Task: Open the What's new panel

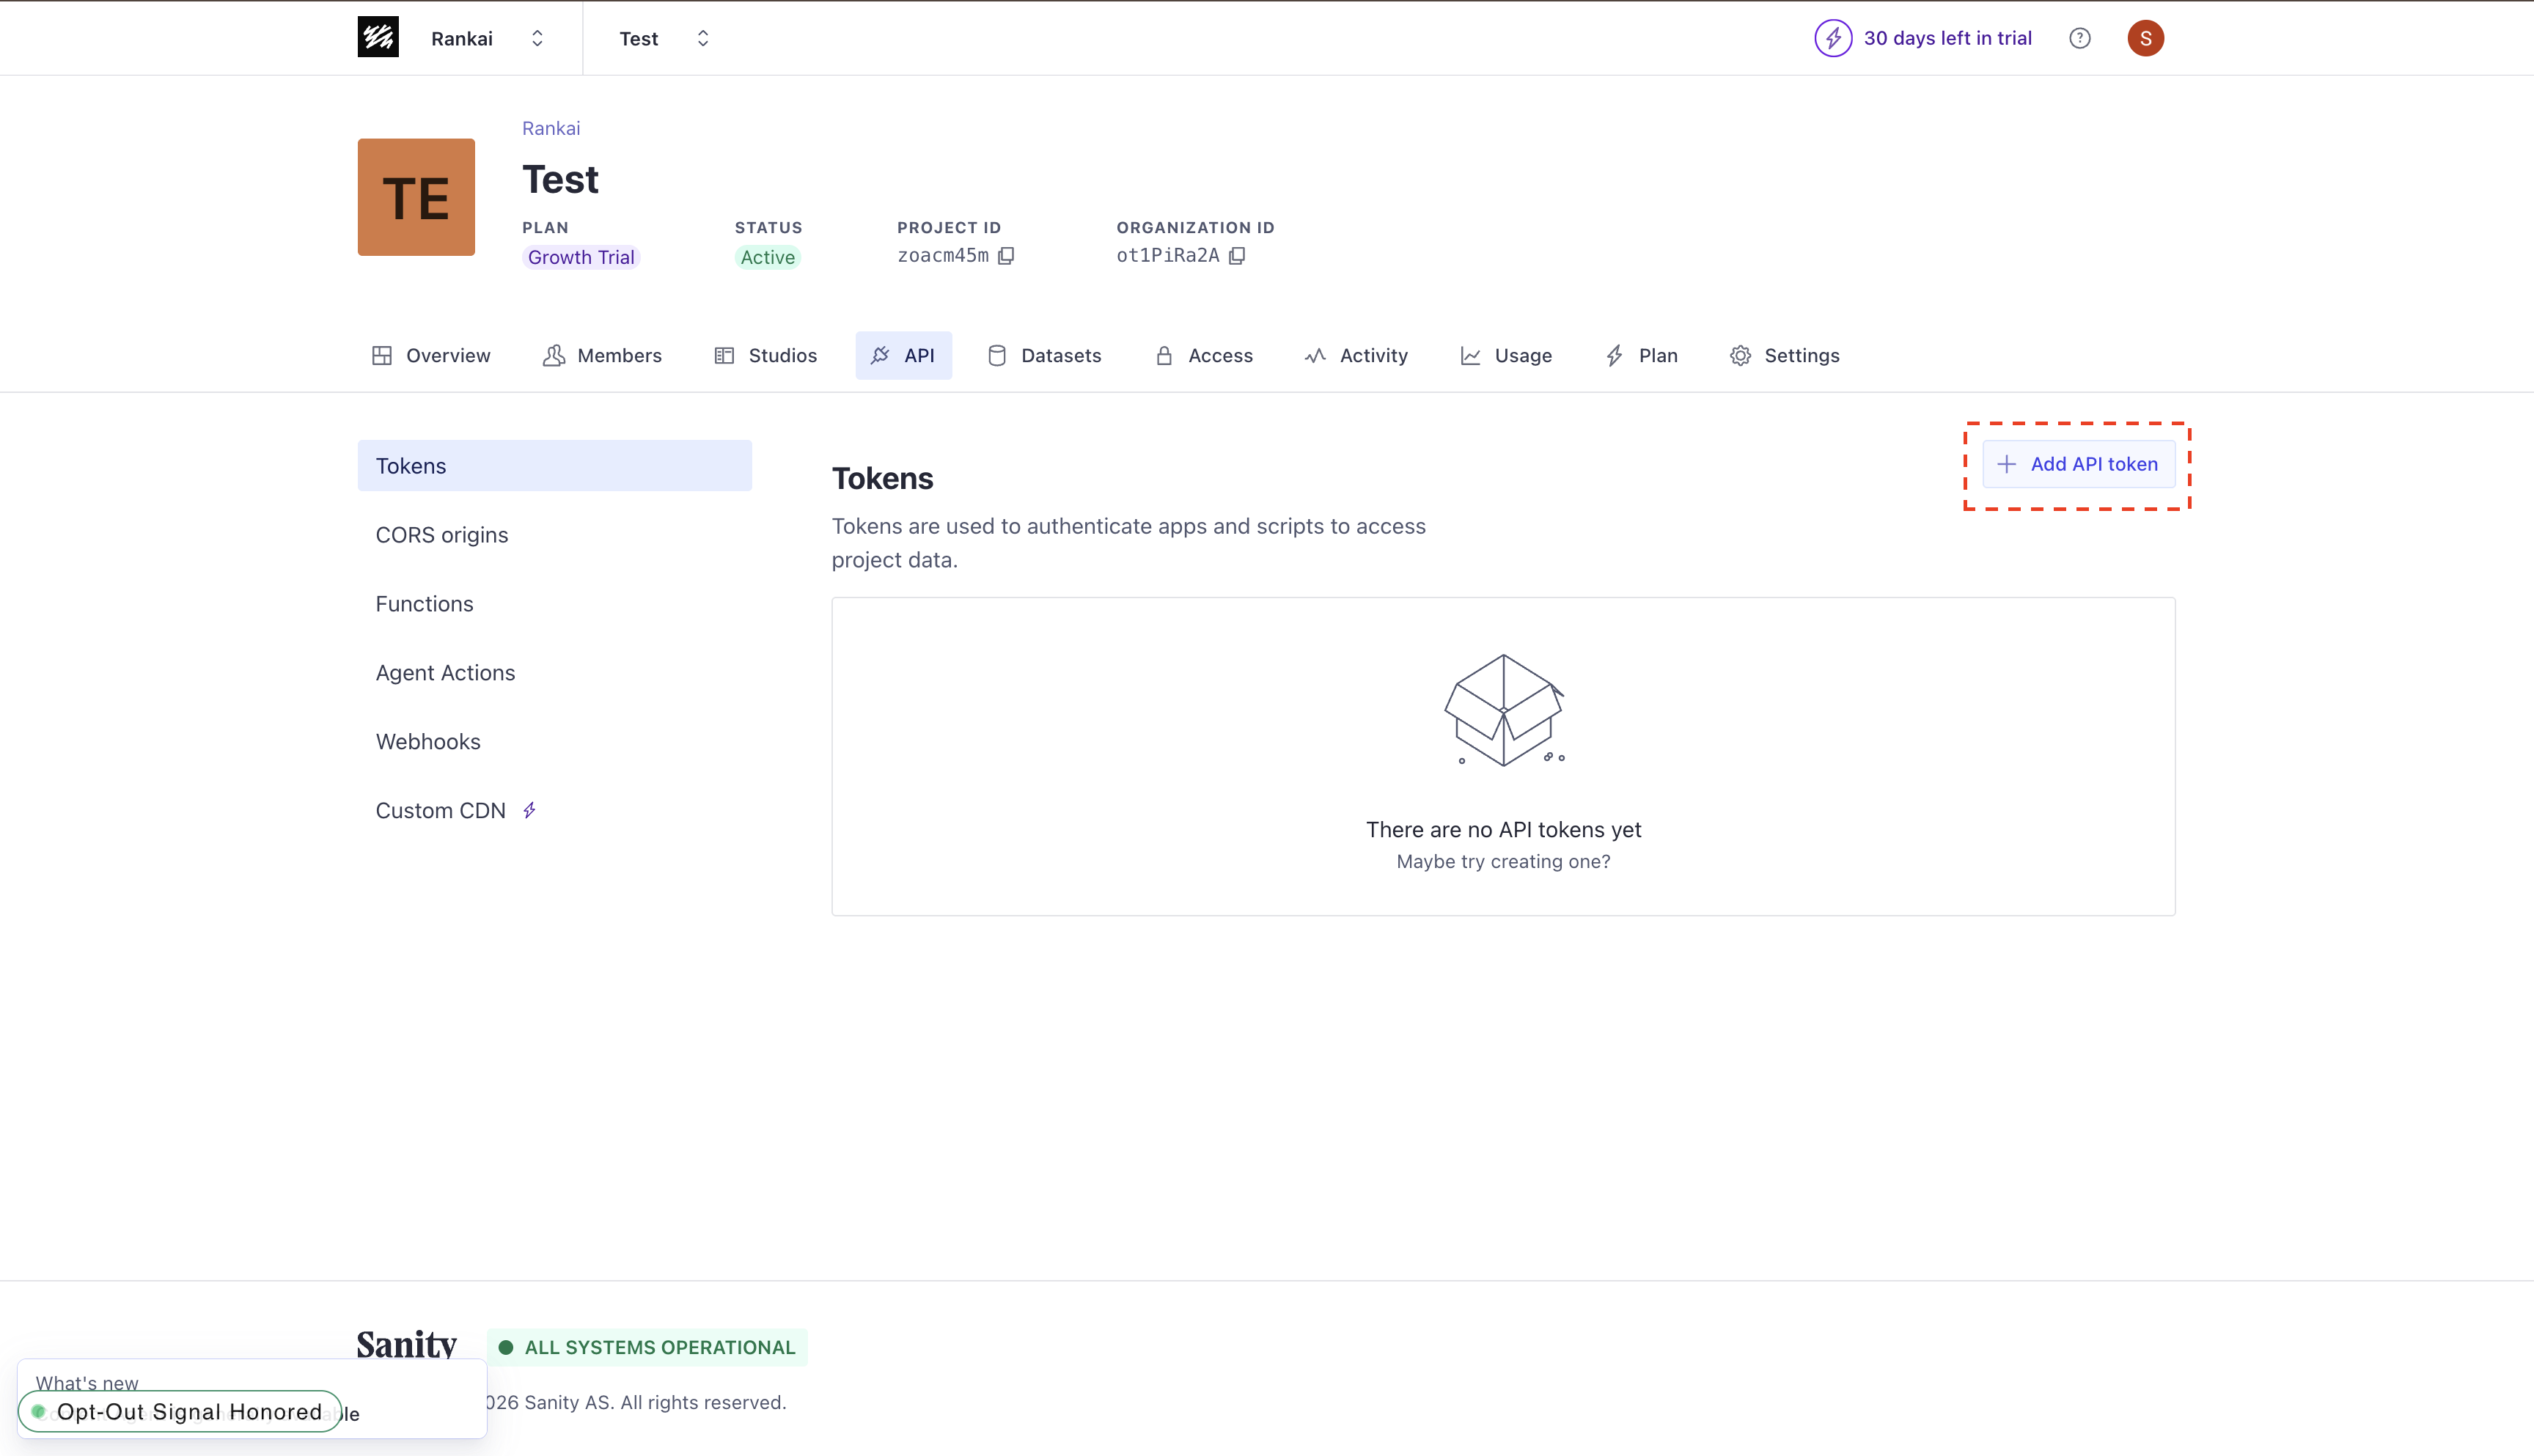Action: [x=88, y=1383]
